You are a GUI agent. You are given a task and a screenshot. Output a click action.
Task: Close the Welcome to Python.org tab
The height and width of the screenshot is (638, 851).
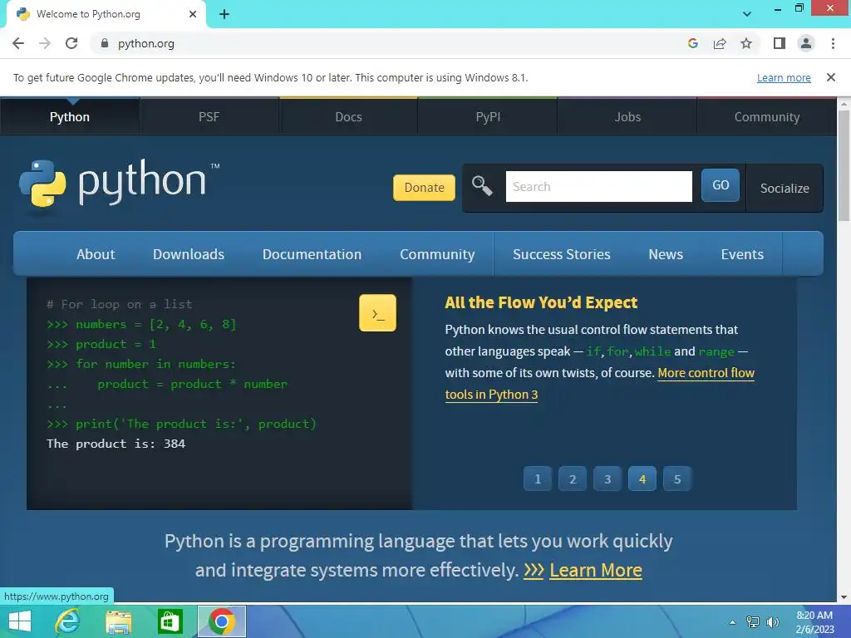coord(193,14)
